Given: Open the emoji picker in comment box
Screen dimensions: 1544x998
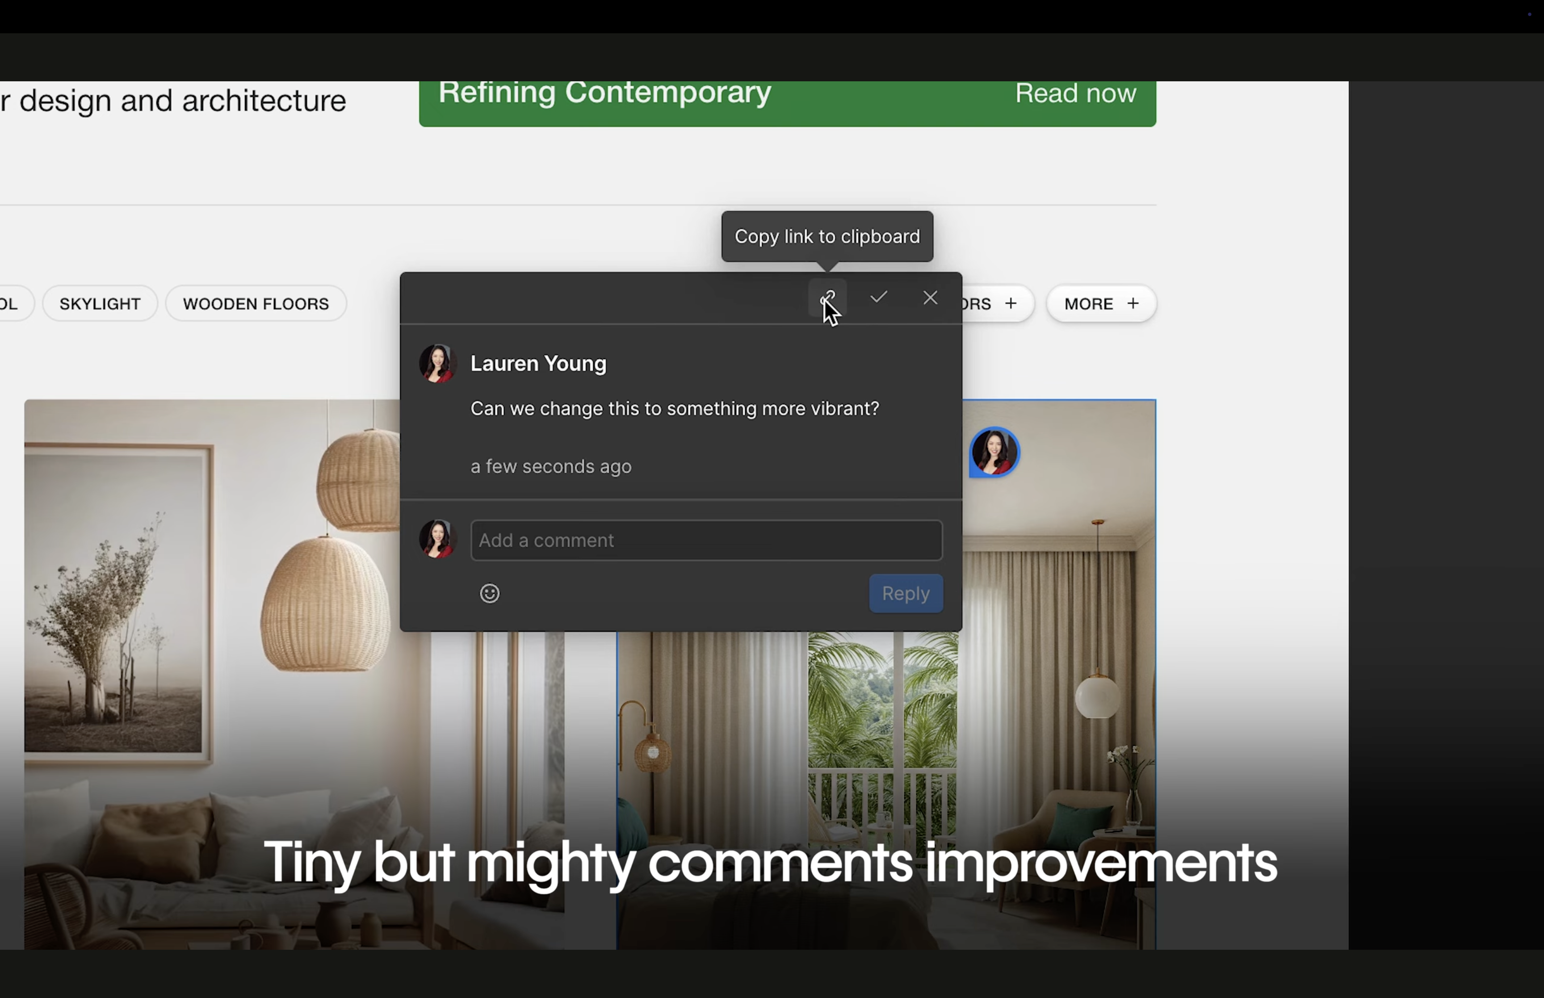Looking at the screenshot, I should (x=490, y=594).
